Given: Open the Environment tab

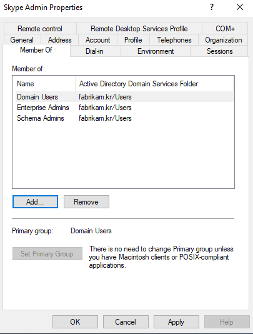Looking at the screenshot, I should point(156,51).
